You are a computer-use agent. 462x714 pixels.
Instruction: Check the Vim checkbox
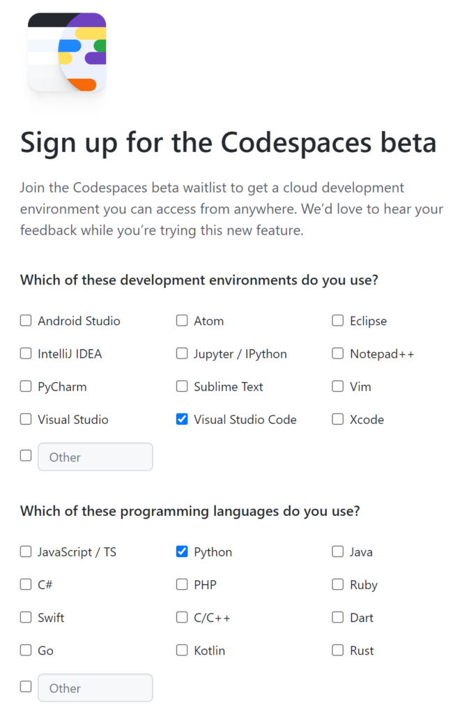338,386
